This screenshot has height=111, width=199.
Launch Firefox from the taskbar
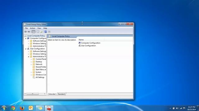[22, 108]
